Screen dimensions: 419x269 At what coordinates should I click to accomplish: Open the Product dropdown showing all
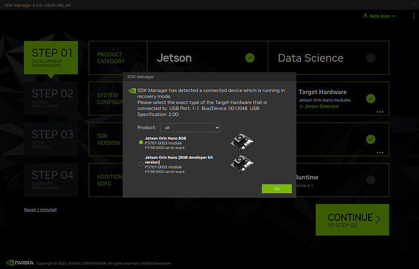(x=190, y=128)
